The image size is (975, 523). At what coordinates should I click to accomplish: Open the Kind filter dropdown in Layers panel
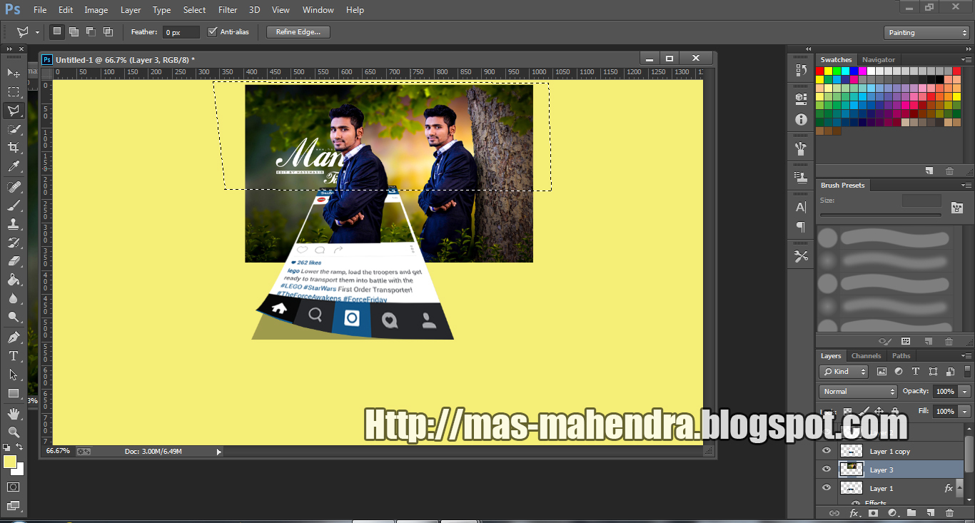point(843,372)
